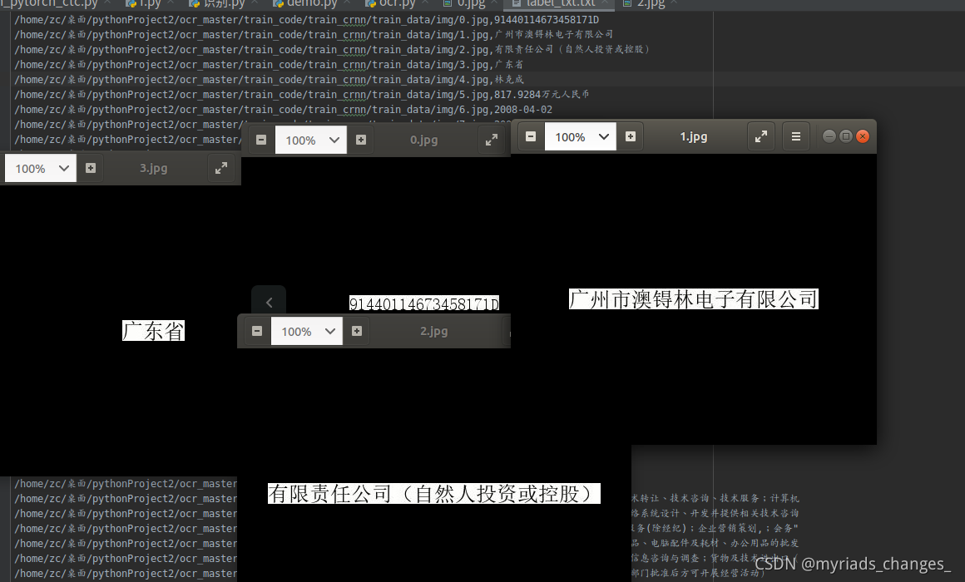Viewport: 965px width, 582px height.
Task: Click the 0.jpg window title
Action: pyautogui.click(x=424, y=140)
